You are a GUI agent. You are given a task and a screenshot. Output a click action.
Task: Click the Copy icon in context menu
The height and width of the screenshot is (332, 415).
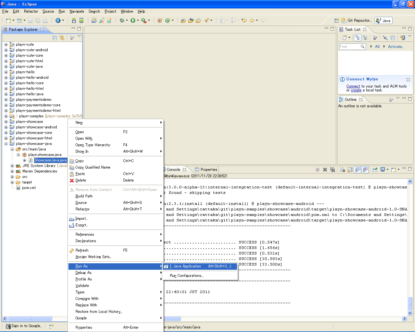72,161
